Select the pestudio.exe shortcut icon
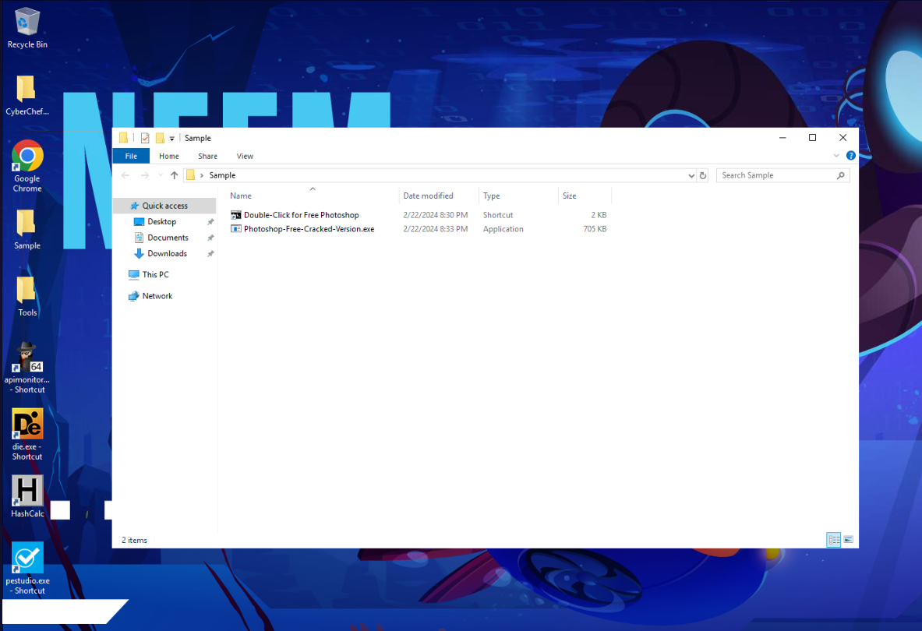 [x=27, y=569]
